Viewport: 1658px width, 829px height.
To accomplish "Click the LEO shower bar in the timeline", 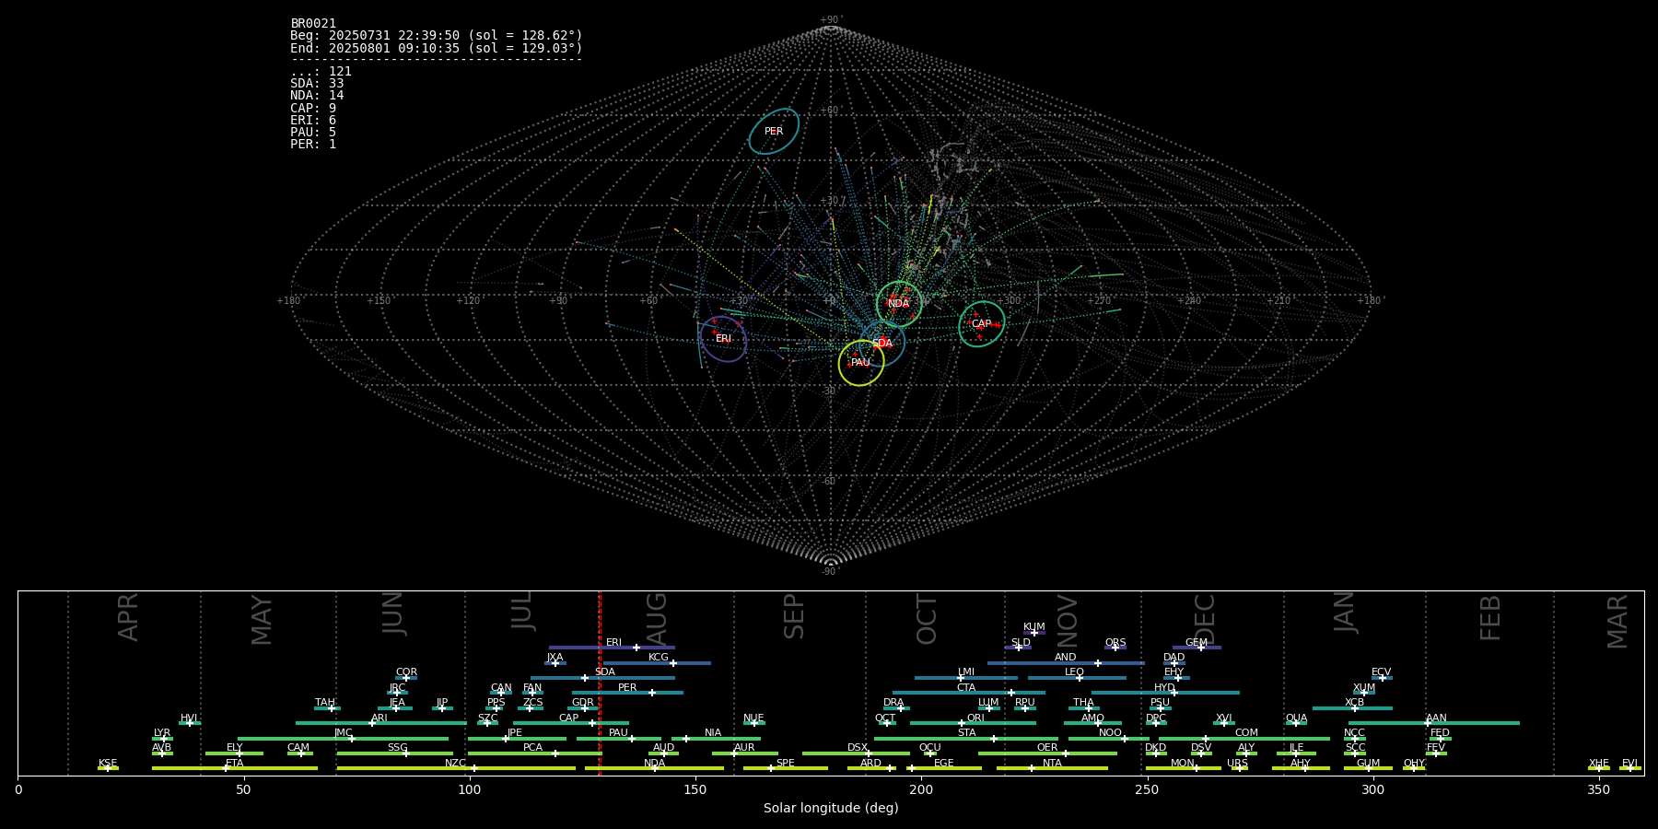I will [x=1077, y=678].
